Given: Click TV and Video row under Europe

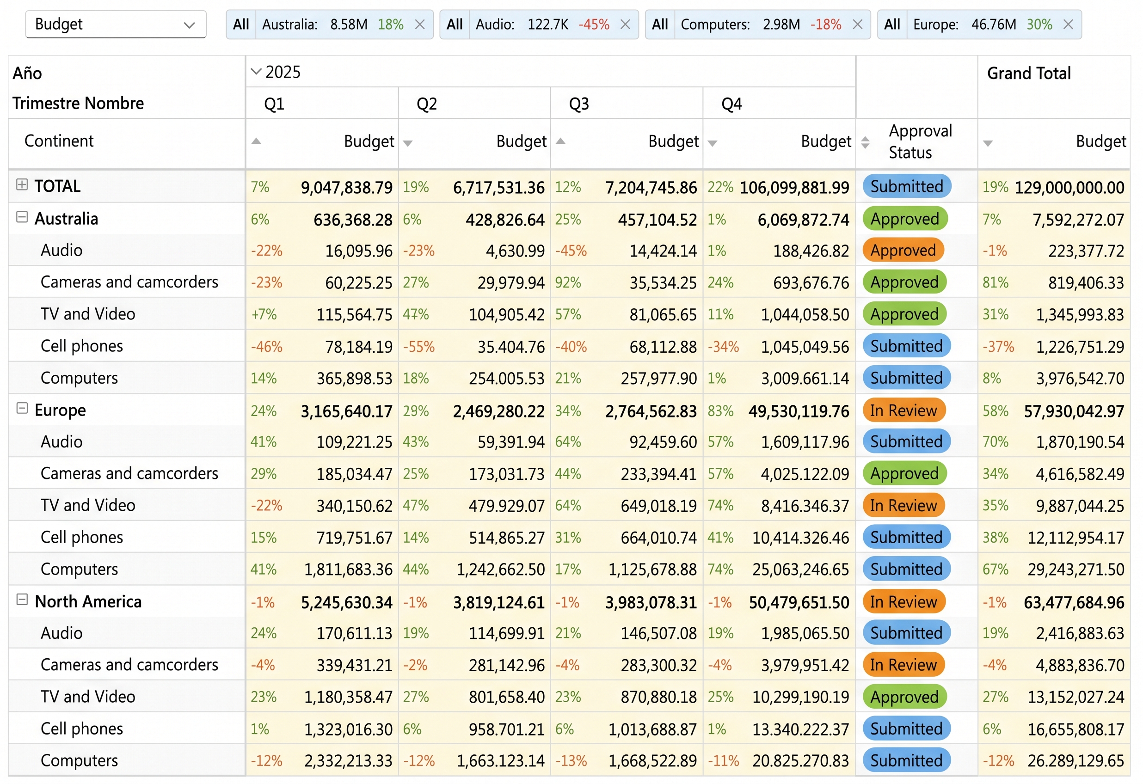Looking at the screenshot, I should tap(87, 505).
